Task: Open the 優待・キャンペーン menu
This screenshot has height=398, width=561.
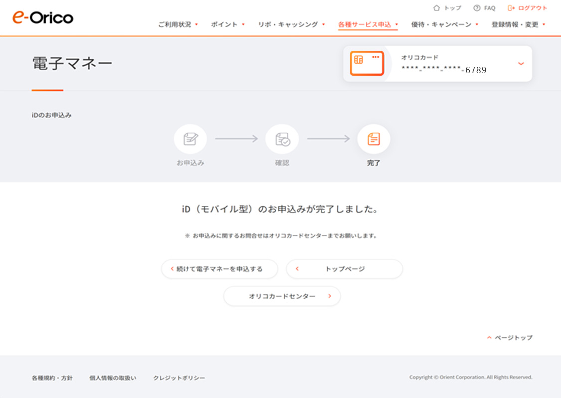Action: [445, 24]
